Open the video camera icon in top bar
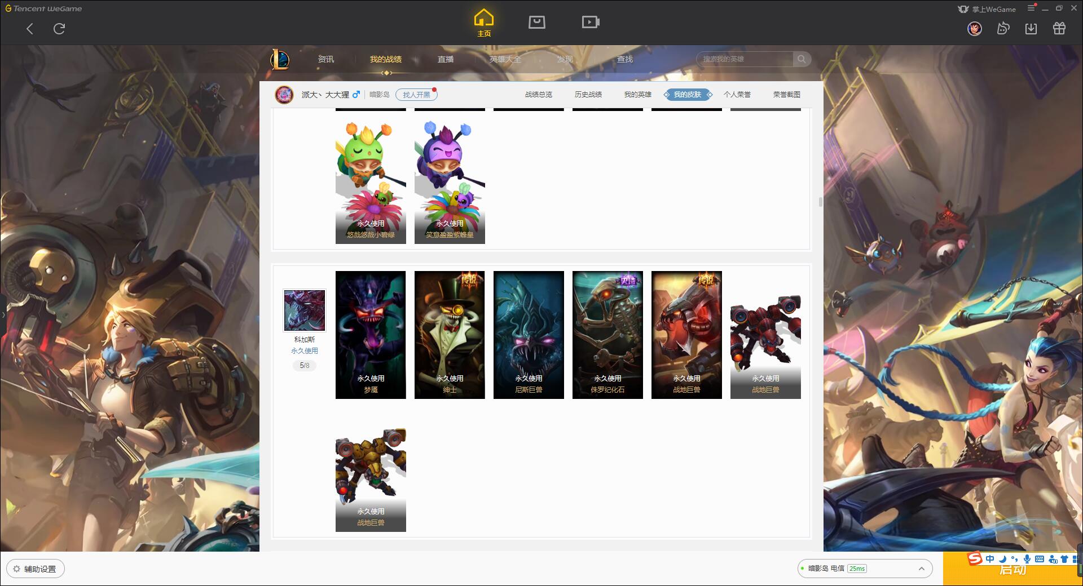 (591, 22)
